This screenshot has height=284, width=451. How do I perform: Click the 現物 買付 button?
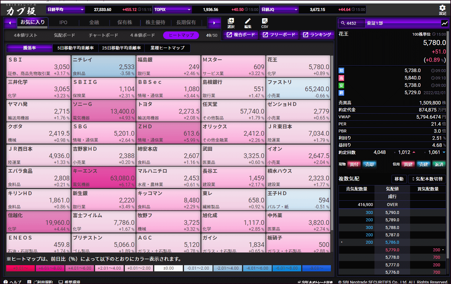354,164
